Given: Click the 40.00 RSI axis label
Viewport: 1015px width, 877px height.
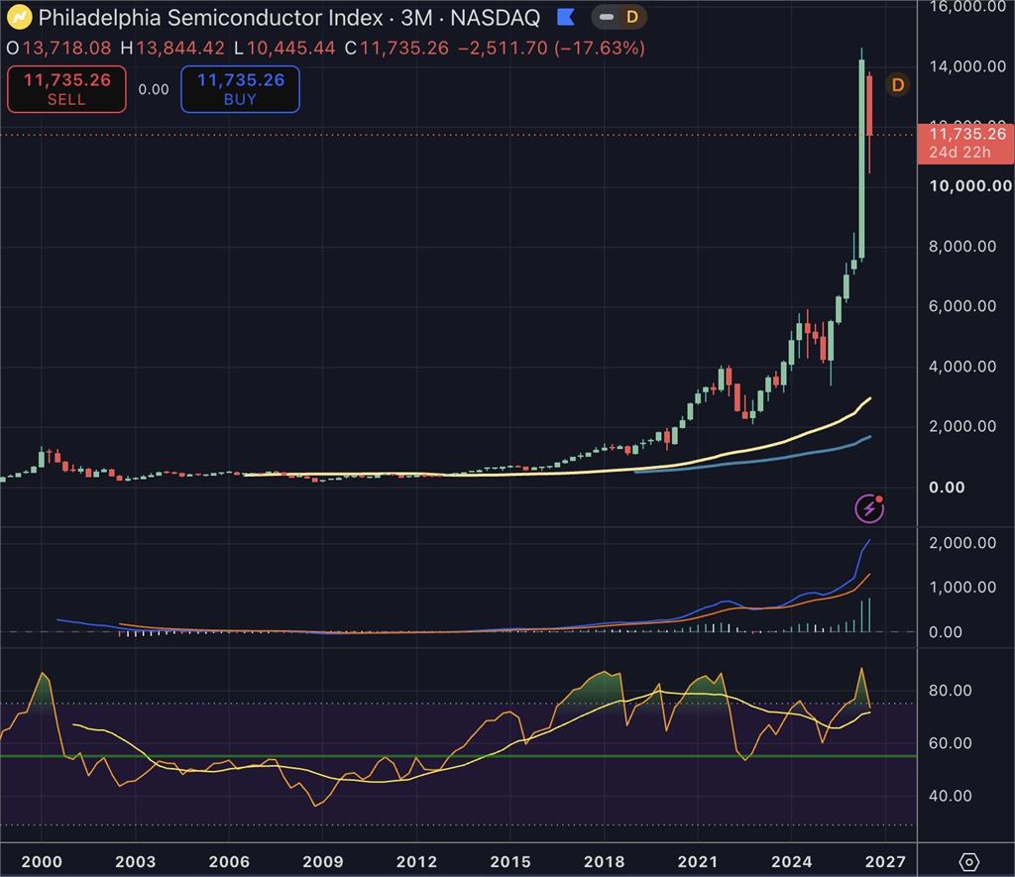Looking at the screenshot, I should click(951, 796).
